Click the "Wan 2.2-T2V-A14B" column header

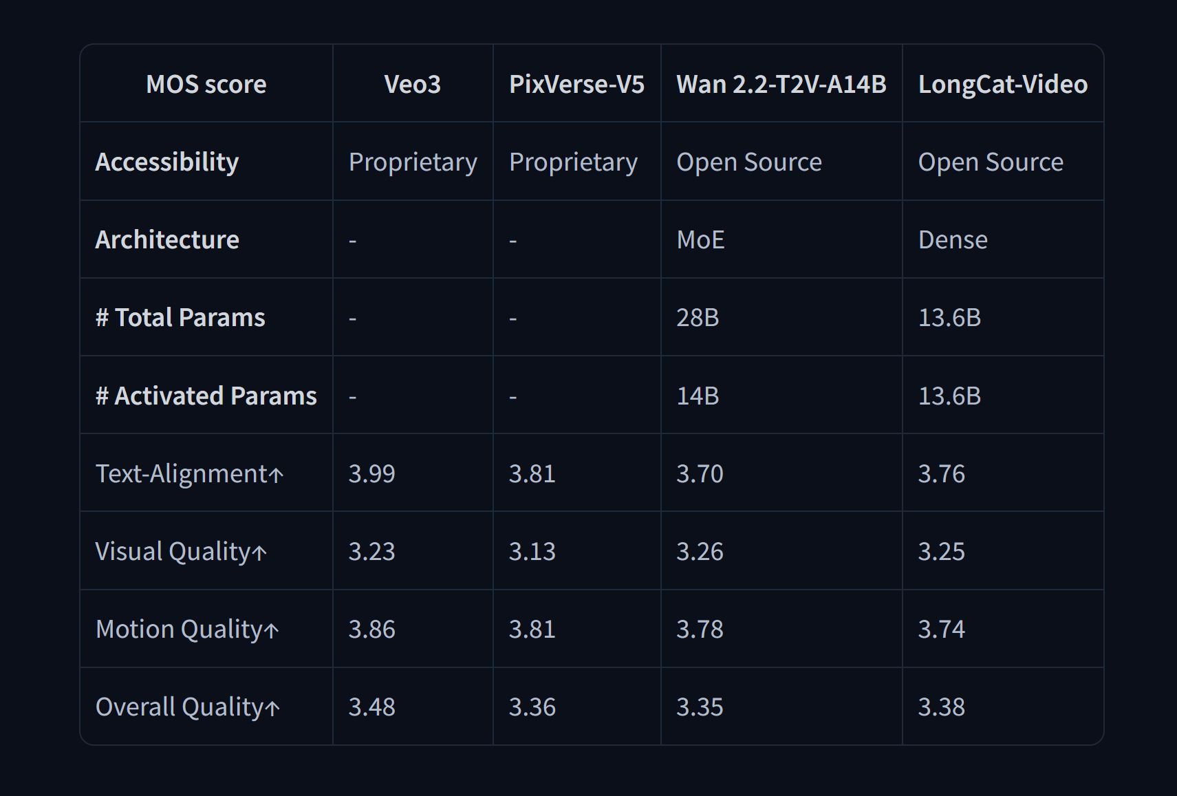tap(781, 84)
